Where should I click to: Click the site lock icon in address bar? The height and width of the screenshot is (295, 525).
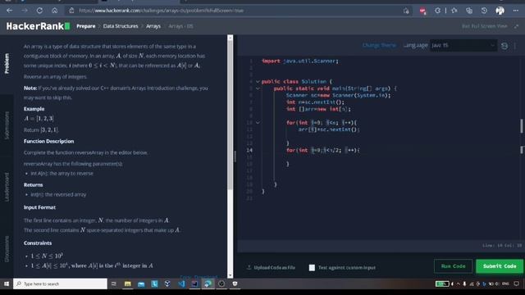(71, 11)
